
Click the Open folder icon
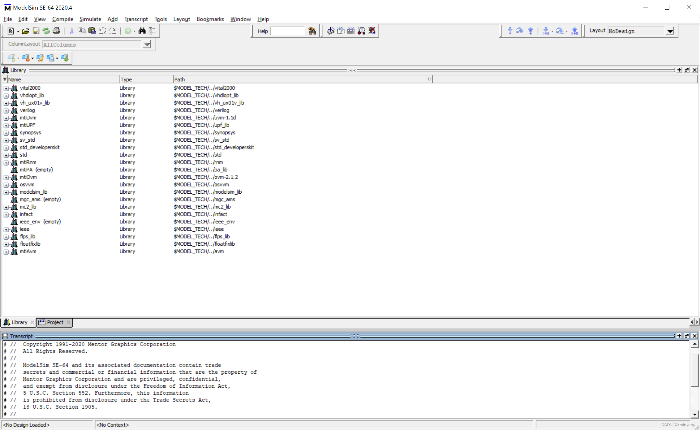pos(26,31)
